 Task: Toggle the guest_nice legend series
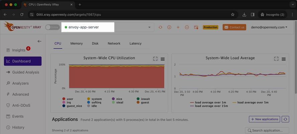tap(72, 106)
